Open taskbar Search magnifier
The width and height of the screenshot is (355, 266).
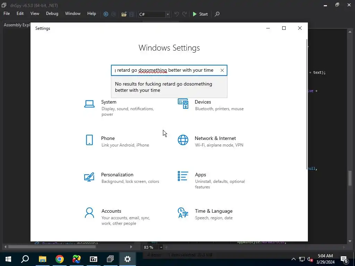point(25,259)
